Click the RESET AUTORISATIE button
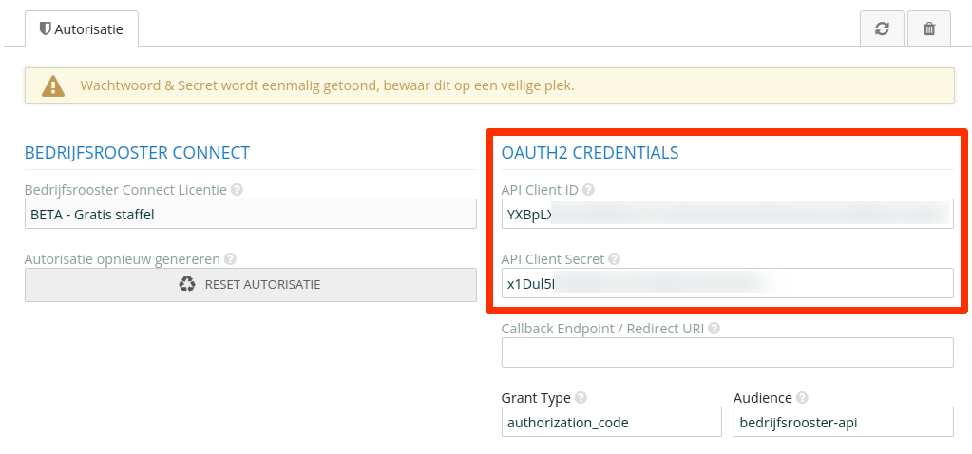 251,285
